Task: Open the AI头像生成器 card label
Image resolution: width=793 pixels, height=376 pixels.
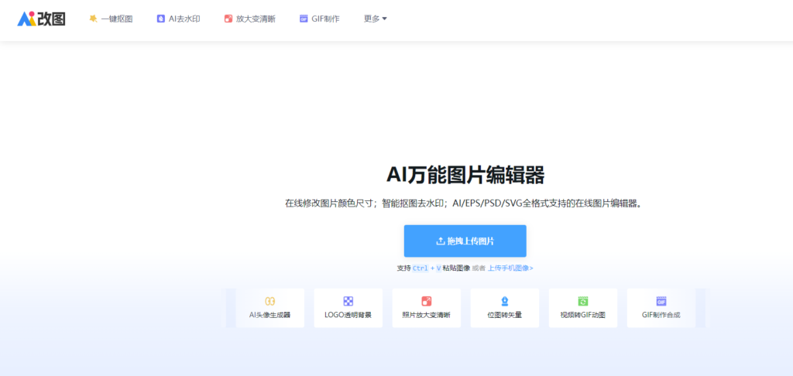Action: point(270,315)
